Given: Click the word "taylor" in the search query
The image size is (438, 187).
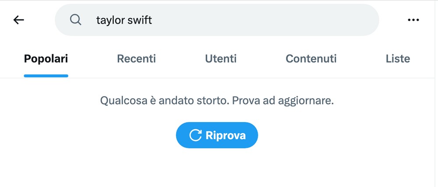Looking at the screenshot, I should 110,20.
